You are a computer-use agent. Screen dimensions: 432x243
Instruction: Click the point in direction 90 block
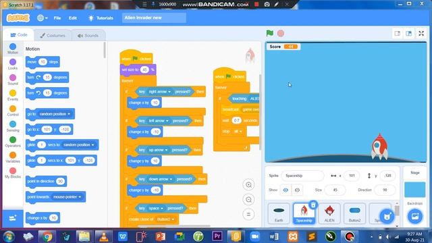(46, 182)
